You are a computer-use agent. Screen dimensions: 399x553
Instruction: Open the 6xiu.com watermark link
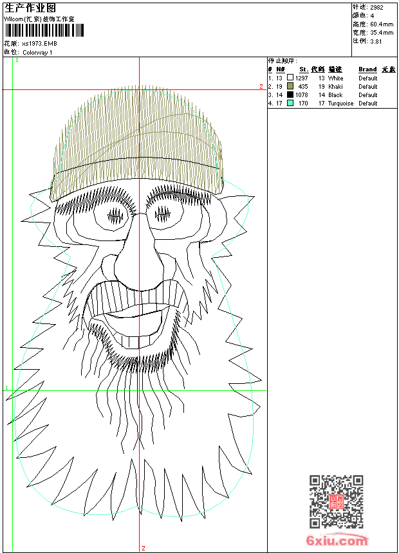point(337,541)
